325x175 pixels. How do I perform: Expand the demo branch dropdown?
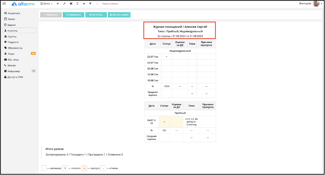click(46, 4)
